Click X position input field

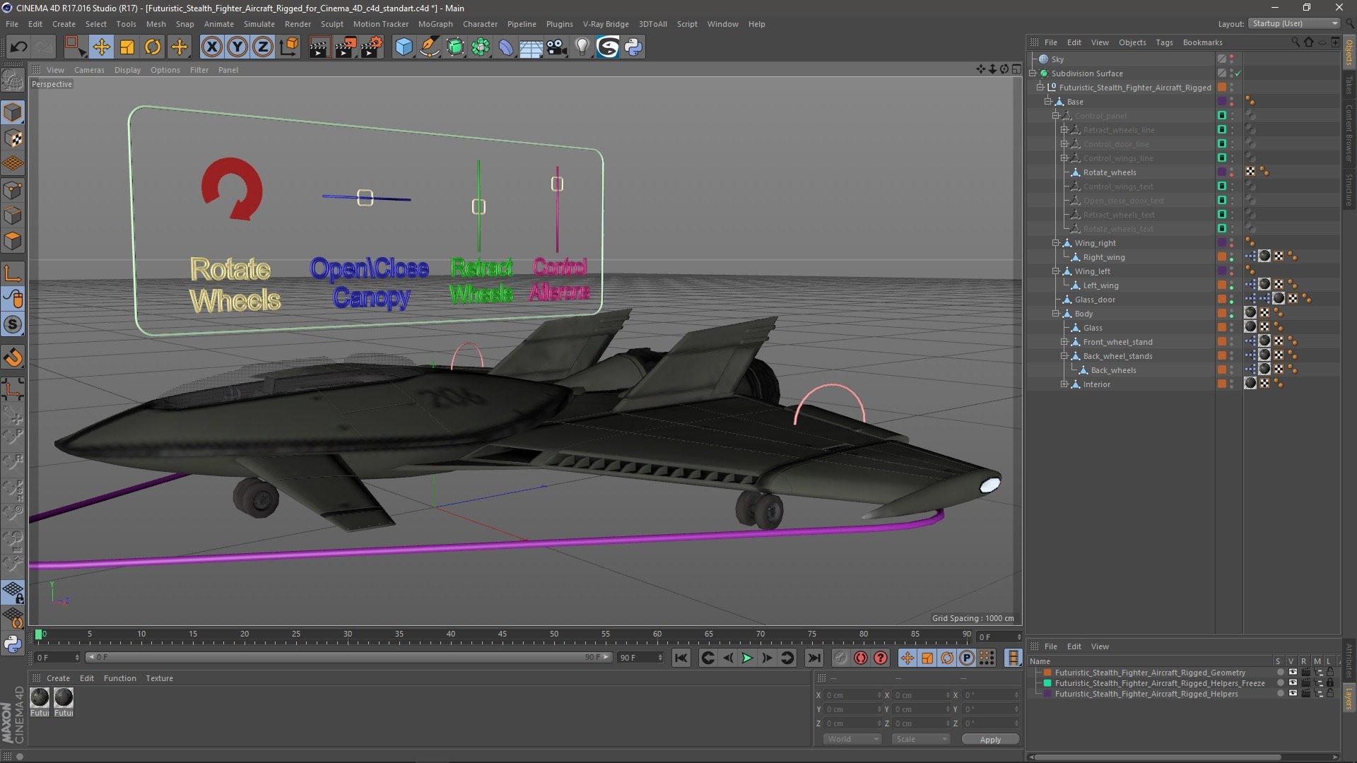click(853, 695)
